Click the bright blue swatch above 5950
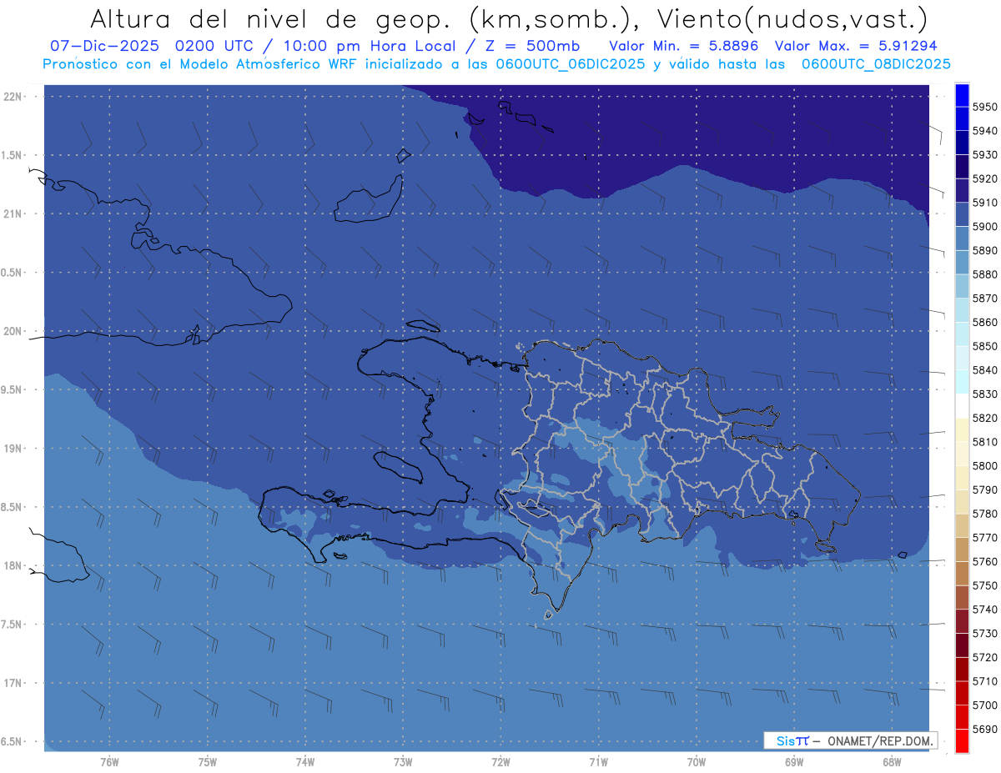1001x773 pixels. [962, 94]
